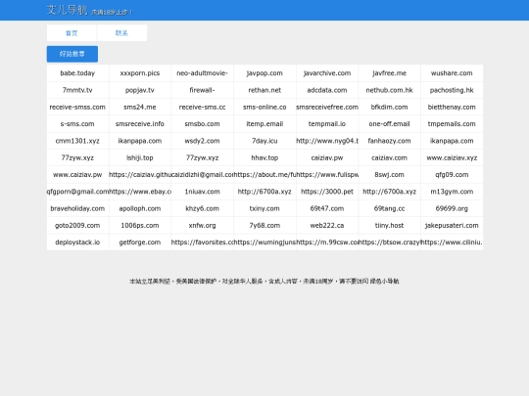Open the deploystack.io link
The width and height of the screenshot is (529, 396).
click(77, 242)
